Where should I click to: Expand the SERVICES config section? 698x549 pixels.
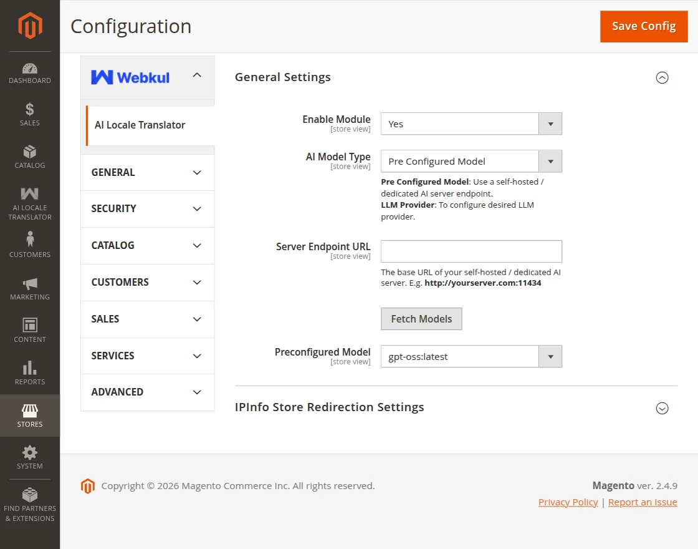[x=147, y=356]
